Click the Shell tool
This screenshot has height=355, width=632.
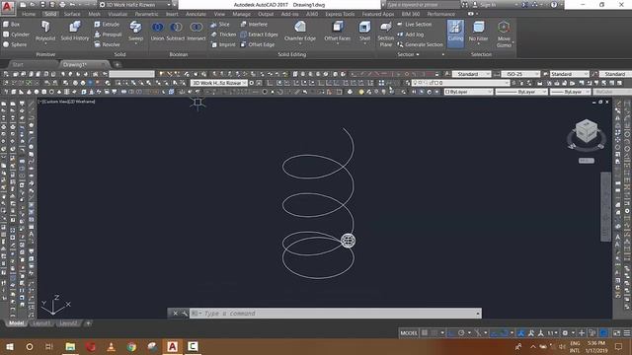[x=364, y=32]
